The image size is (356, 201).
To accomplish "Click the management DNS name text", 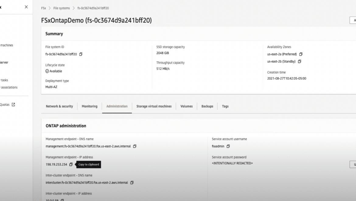I will pos(88,146).
